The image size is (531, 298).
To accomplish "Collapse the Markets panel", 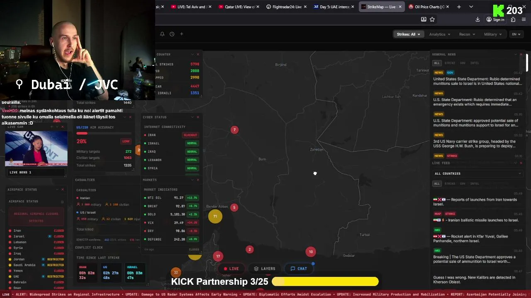I will tap(192, 180).
